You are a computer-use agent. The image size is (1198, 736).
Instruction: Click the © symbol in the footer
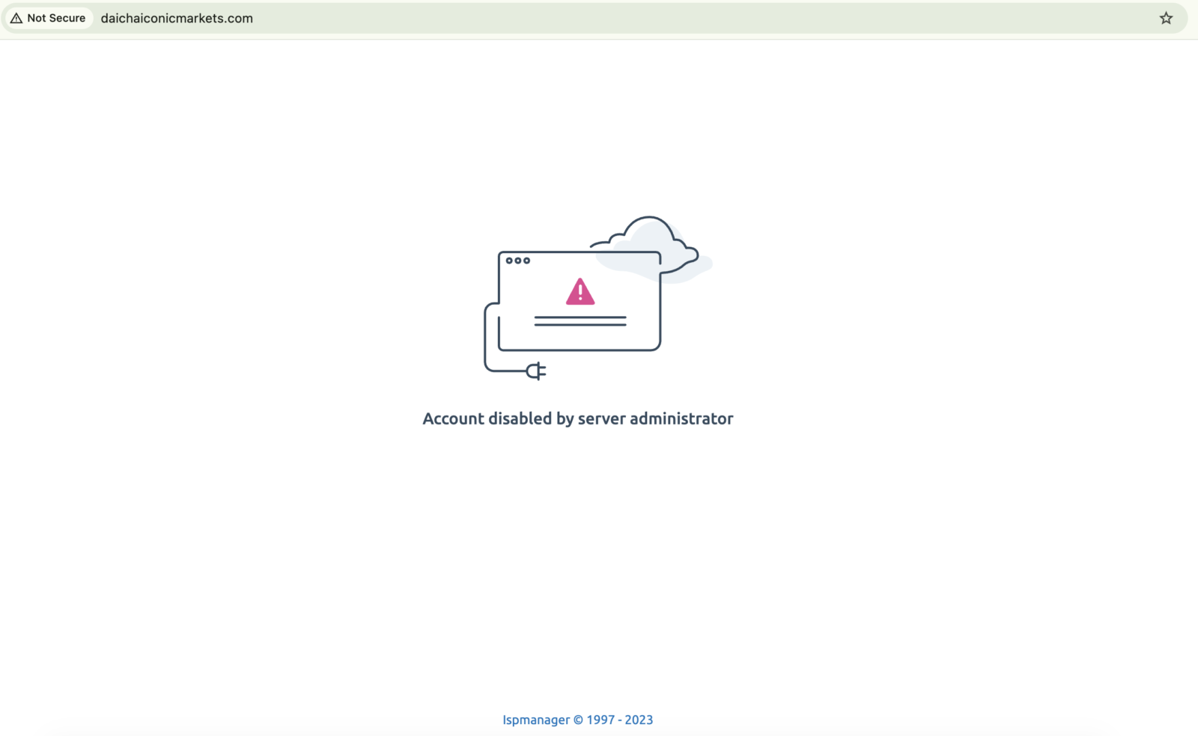[x=578, y=720]
